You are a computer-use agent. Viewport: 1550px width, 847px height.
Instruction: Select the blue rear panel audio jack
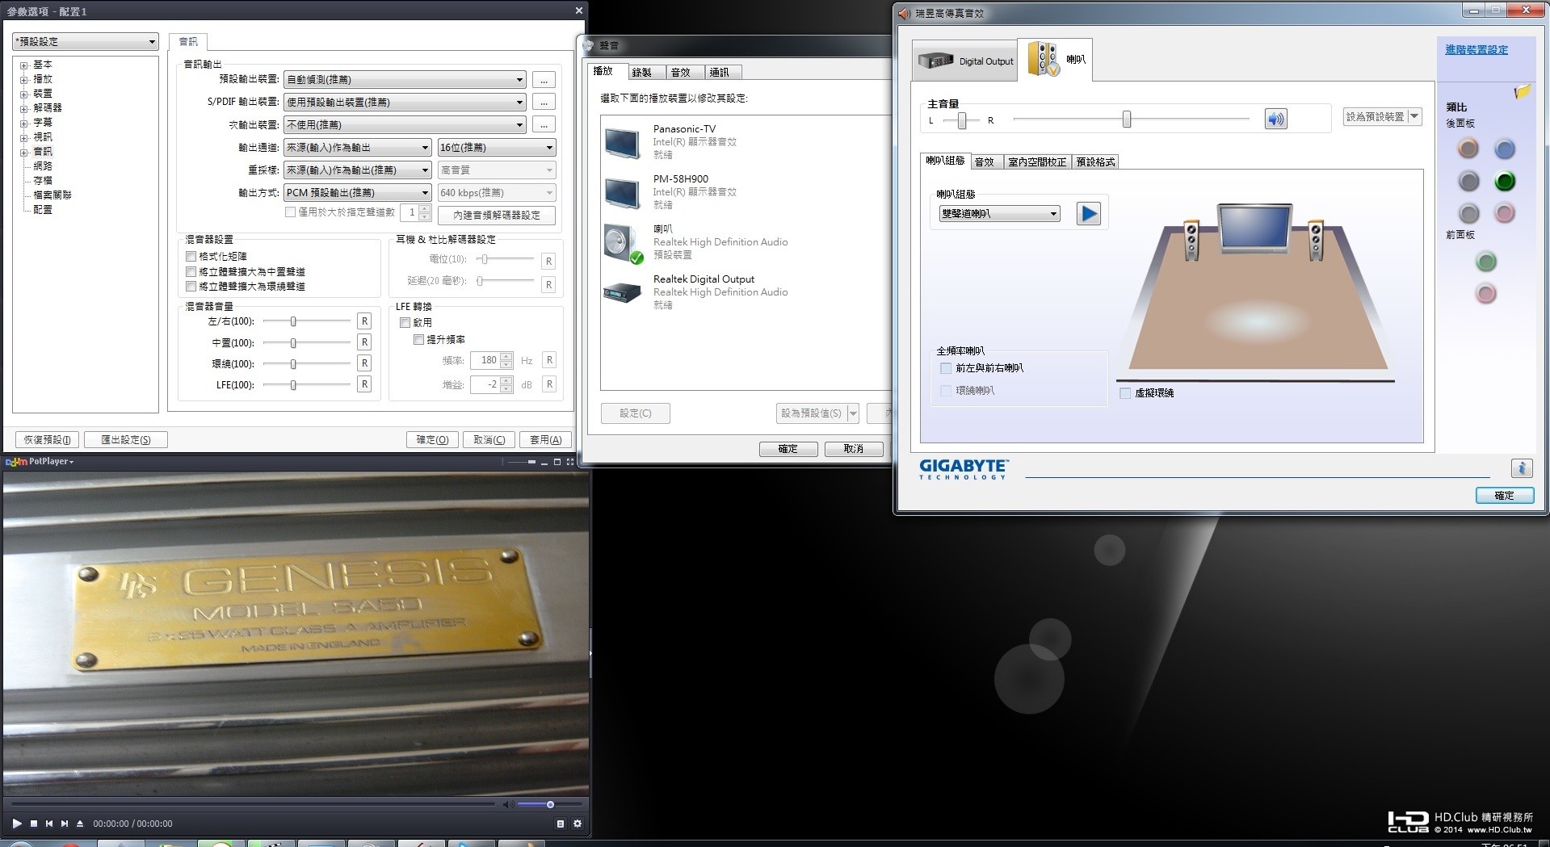tap(1505, 149)
